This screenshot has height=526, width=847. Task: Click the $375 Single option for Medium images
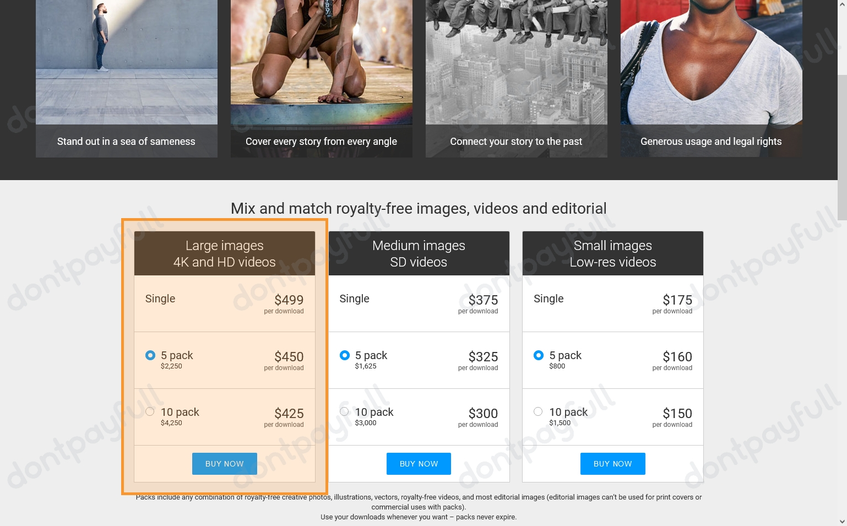pos(419,304)
